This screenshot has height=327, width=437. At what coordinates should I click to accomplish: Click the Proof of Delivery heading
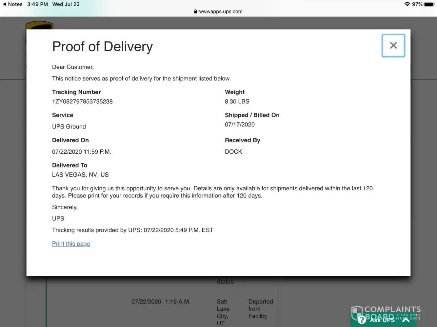coord(103,47)
